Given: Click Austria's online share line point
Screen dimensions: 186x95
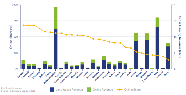Looking at the screenshot, I should point(125,47).
